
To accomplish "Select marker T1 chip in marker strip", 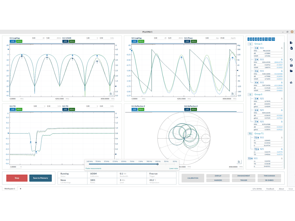I will click(266, 39).
